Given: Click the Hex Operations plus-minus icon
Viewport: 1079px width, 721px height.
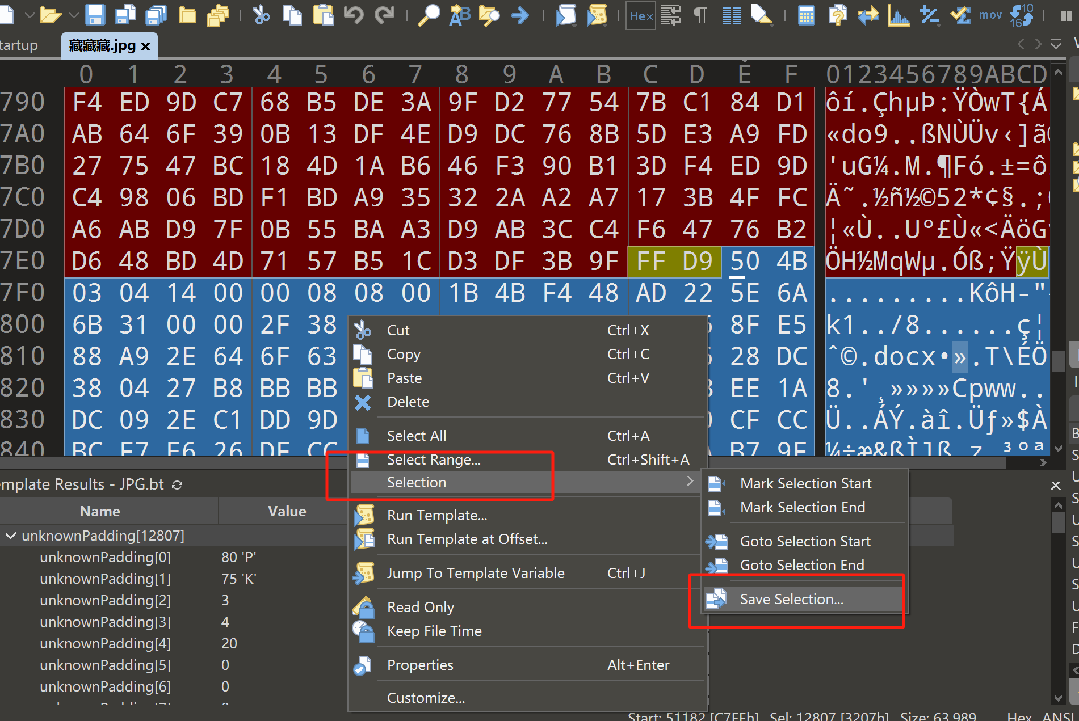Looking at the screenshot, I should tap(929, 15).
